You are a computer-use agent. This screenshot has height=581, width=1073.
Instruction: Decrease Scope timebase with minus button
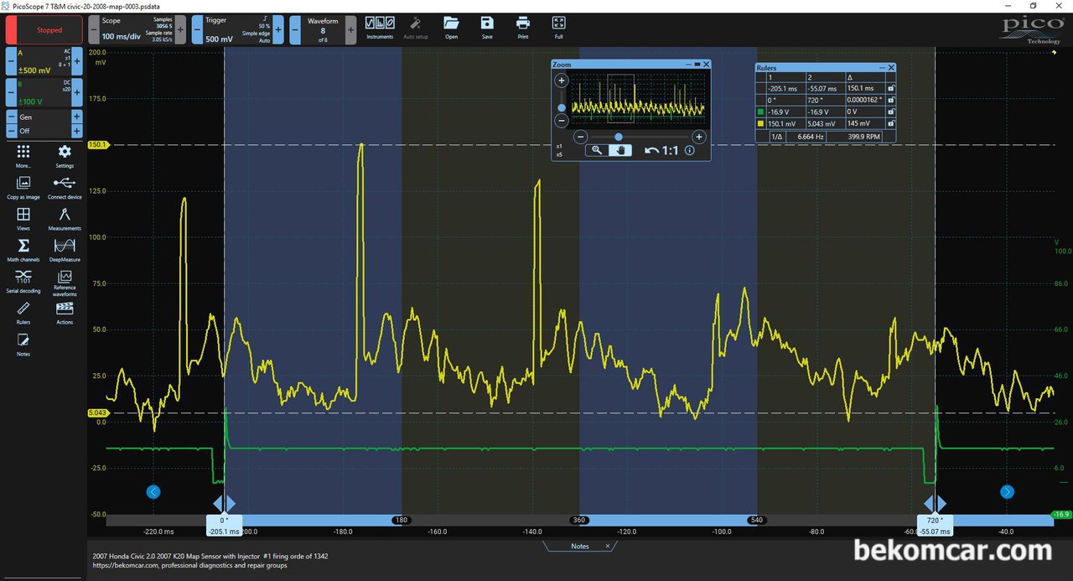click(94, 29)
